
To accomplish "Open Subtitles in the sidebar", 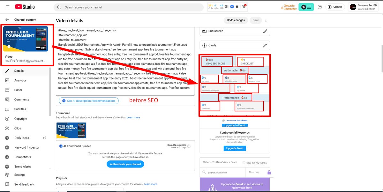I will tap(25, 109).
